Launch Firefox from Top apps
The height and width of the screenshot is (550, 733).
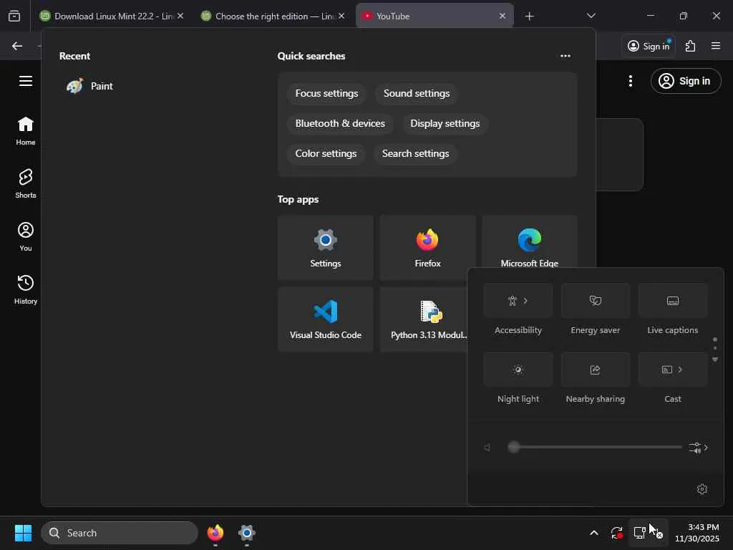point(427,248)
